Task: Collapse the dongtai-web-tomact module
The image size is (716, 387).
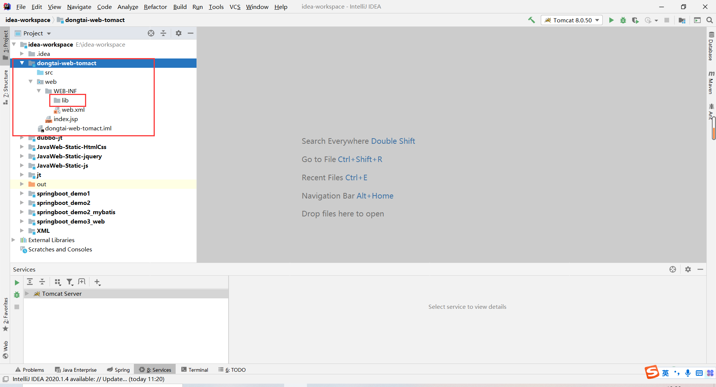Action: point(22,63)
